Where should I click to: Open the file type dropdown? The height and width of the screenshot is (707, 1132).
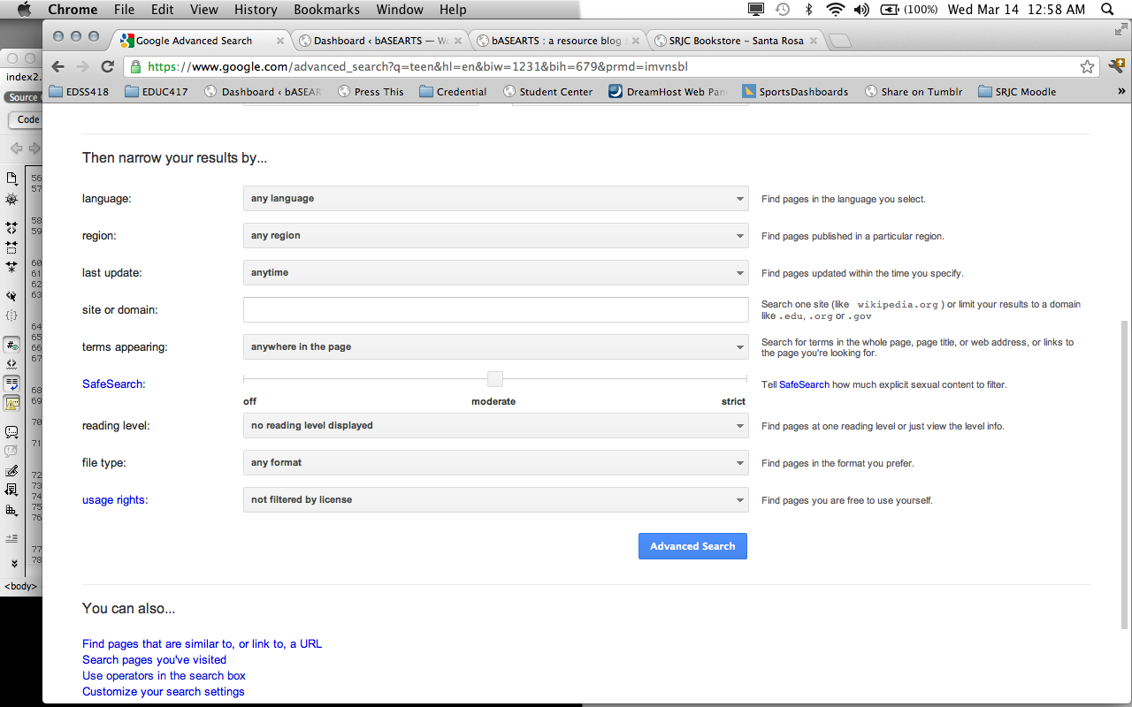point(496,463)
